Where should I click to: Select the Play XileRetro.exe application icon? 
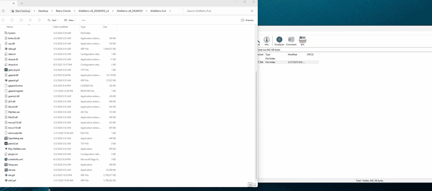(x=6, y=149)
